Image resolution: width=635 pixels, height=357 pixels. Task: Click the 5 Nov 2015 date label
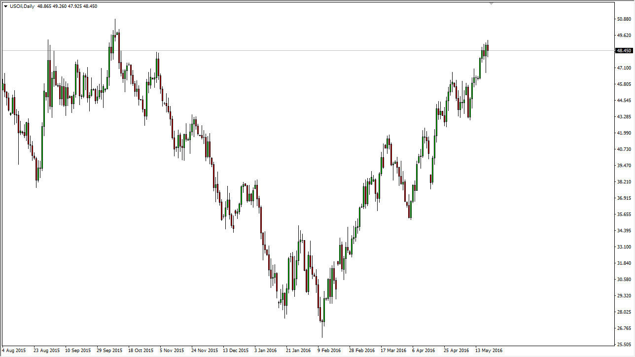(x=172, y=351)
